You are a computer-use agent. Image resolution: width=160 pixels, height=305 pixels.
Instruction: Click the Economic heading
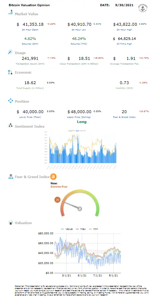coord(23,73)
